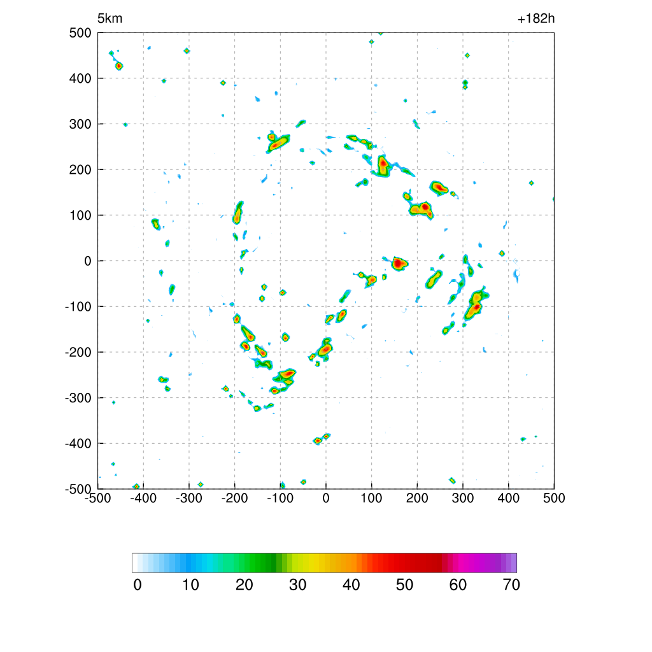
Task: Pick the color bar label 50
Action: click(x=404, y=585)
